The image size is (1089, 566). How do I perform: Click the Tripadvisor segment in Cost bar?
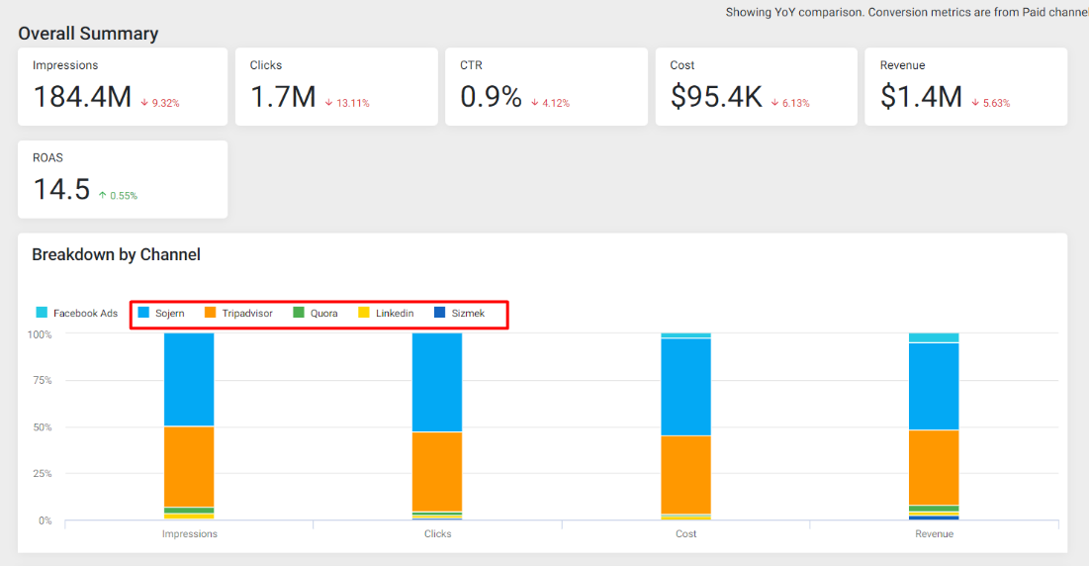coord(685,475)
